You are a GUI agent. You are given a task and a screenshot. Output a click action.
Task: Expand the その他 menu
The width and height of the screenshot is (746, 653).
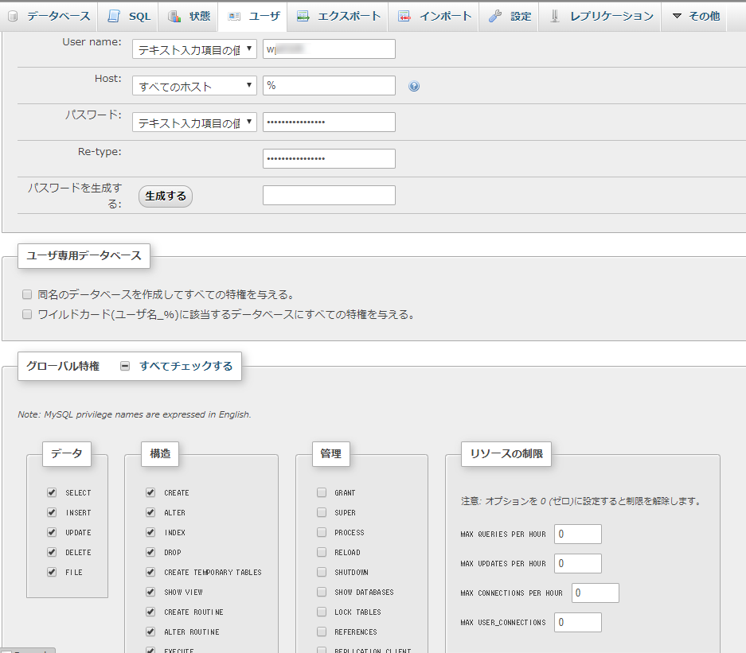pyautogui.click(x=692, y=16)
